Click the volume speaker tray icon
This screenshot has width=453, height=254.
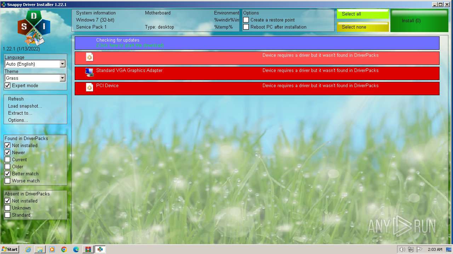coord(402,249)
